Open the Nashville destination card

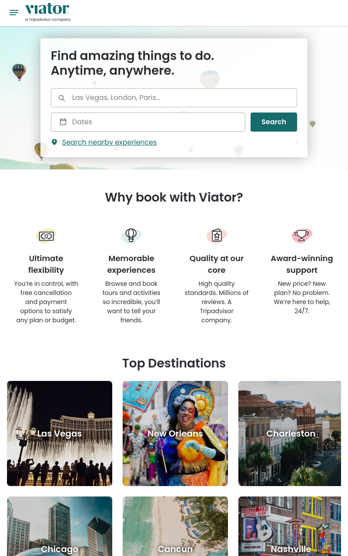click(x=290, y=526)
